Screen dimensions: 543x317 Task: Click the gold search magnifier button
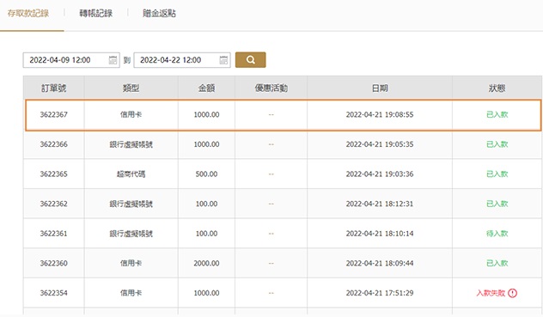[x=250, y=60]
